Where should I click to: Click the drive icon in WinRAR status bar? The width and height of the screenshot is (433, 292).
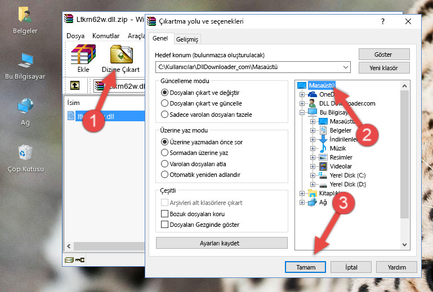tap(69, 260)
